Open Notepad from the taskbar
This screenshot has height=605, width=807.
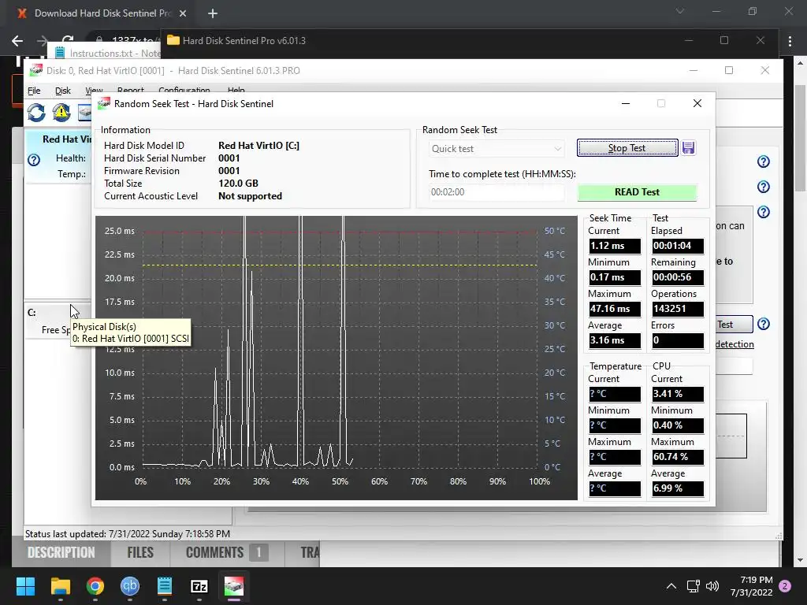tap(164, 586)
